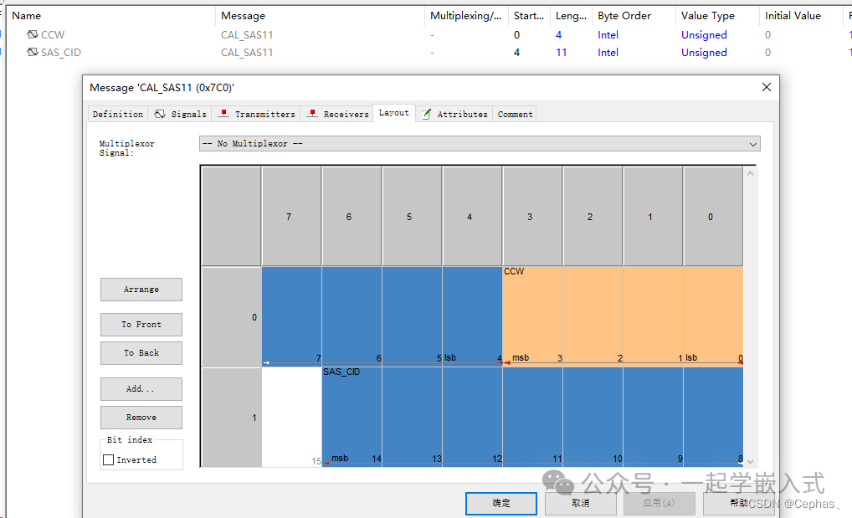Click the Add... button
This screenshot has height=518, width=852.
[x=141, y=388]
